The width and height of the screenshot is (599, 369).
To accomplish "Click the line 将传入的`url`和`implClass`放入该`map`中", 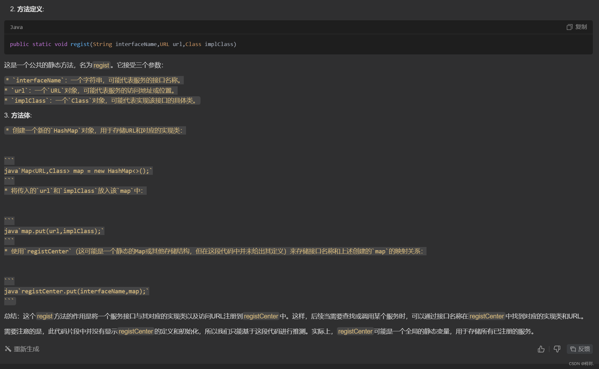I will [75, 191].
